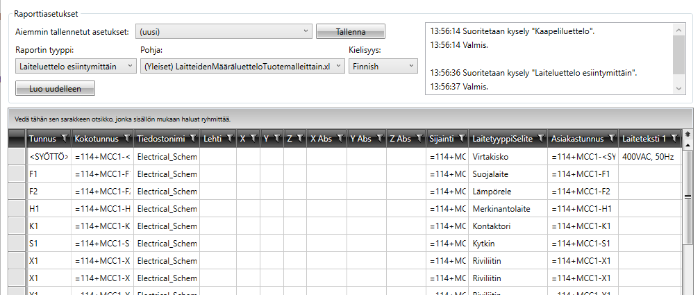Select the row with Tunnus F1

tap(48, 174)
